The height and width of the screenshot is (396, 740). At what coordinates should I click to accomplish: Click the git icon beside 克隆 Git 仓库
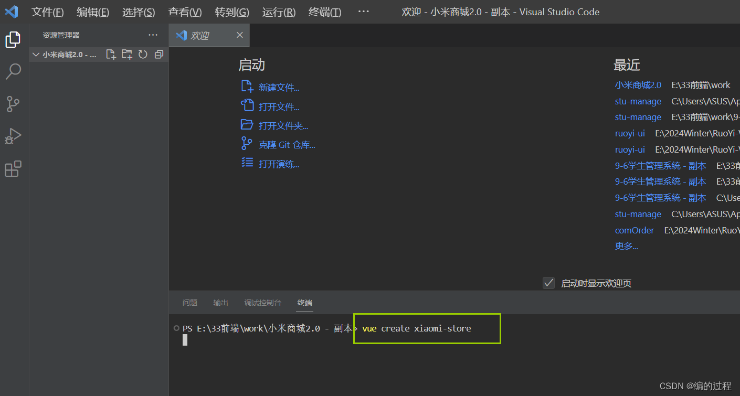(247, 143)
